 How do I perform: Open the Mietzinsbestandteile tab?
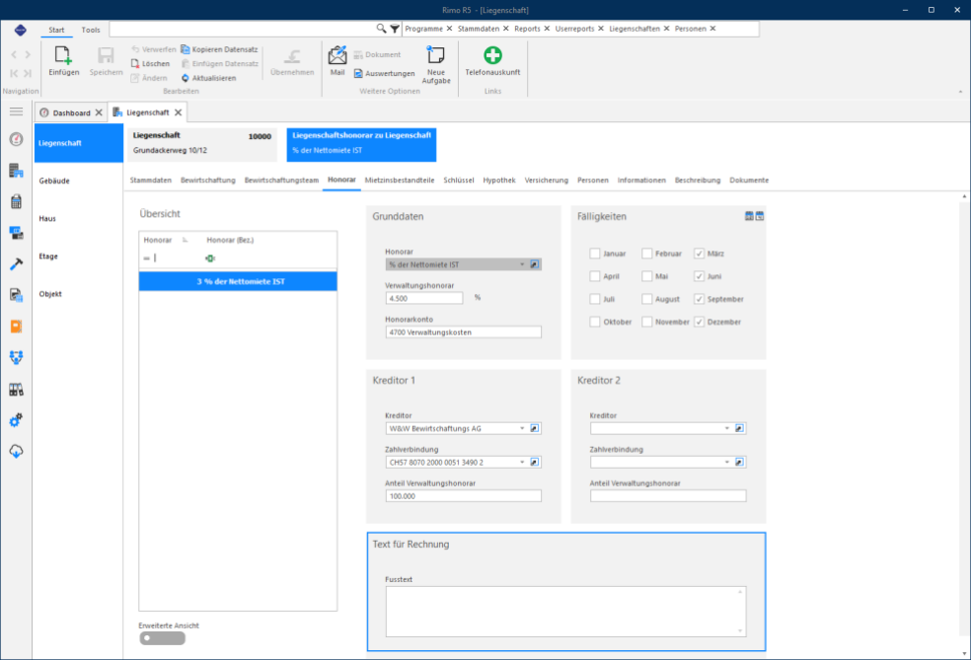pos(400,181)
